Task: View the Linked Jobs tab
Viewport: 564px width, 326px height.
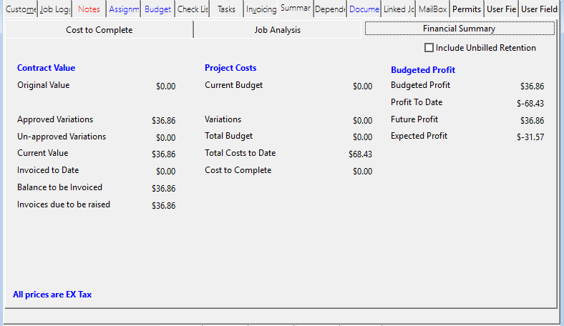Action: click(x=398, y=9)
